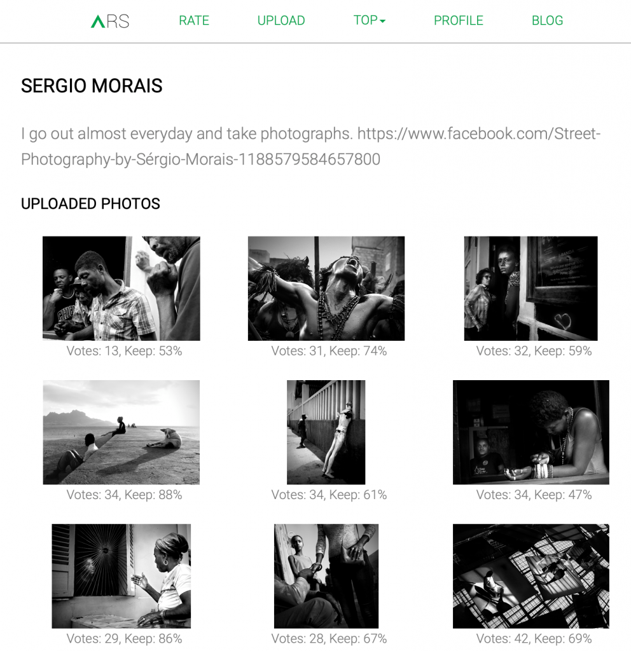Open photo of mannequin leaning on fence
Viewport: 631px width, 651px height.
click(x=326, y=432)
